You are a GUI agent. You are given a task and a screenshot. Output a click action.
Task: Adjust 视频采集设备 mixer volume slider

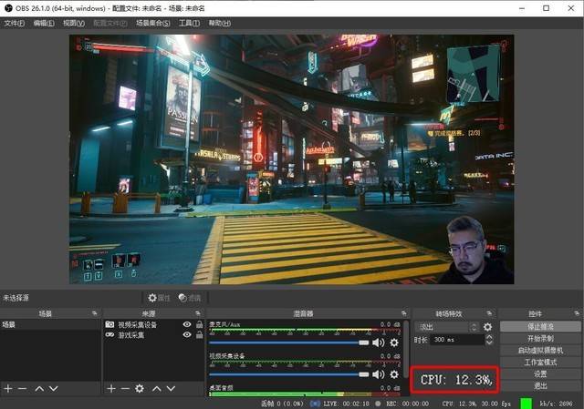pos(289,374)
